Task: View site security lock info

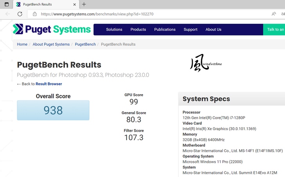Action: coord(35,14)
